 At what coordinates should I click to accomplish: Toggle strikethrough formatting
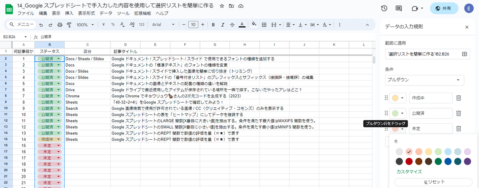(x=232, y=25)
